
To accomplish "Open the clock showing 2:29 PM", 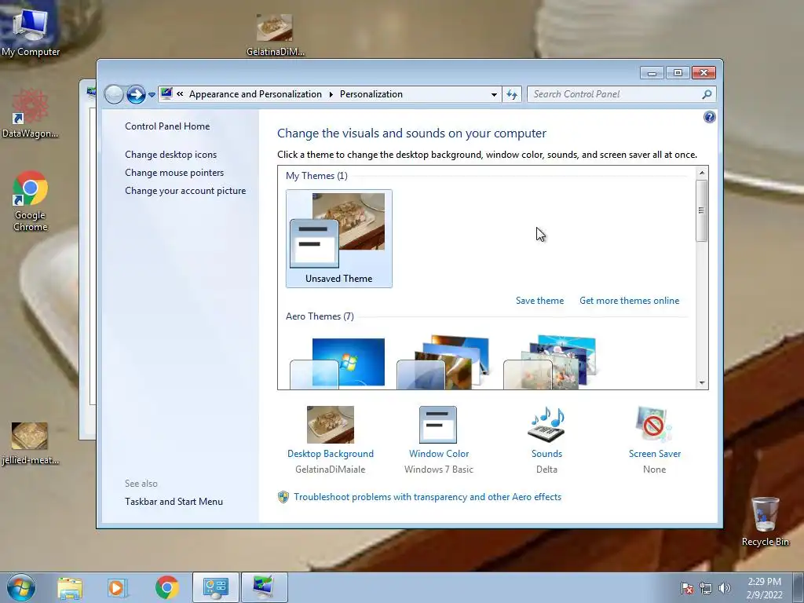I will [764, 588].
